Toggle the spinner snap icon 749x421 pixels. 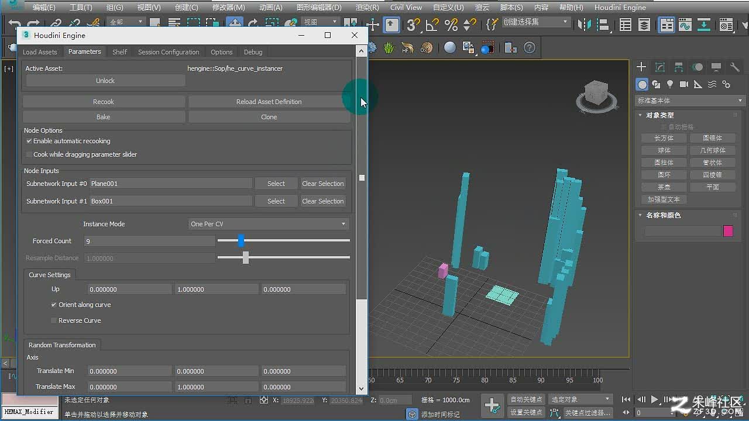[x=469, y=25]
